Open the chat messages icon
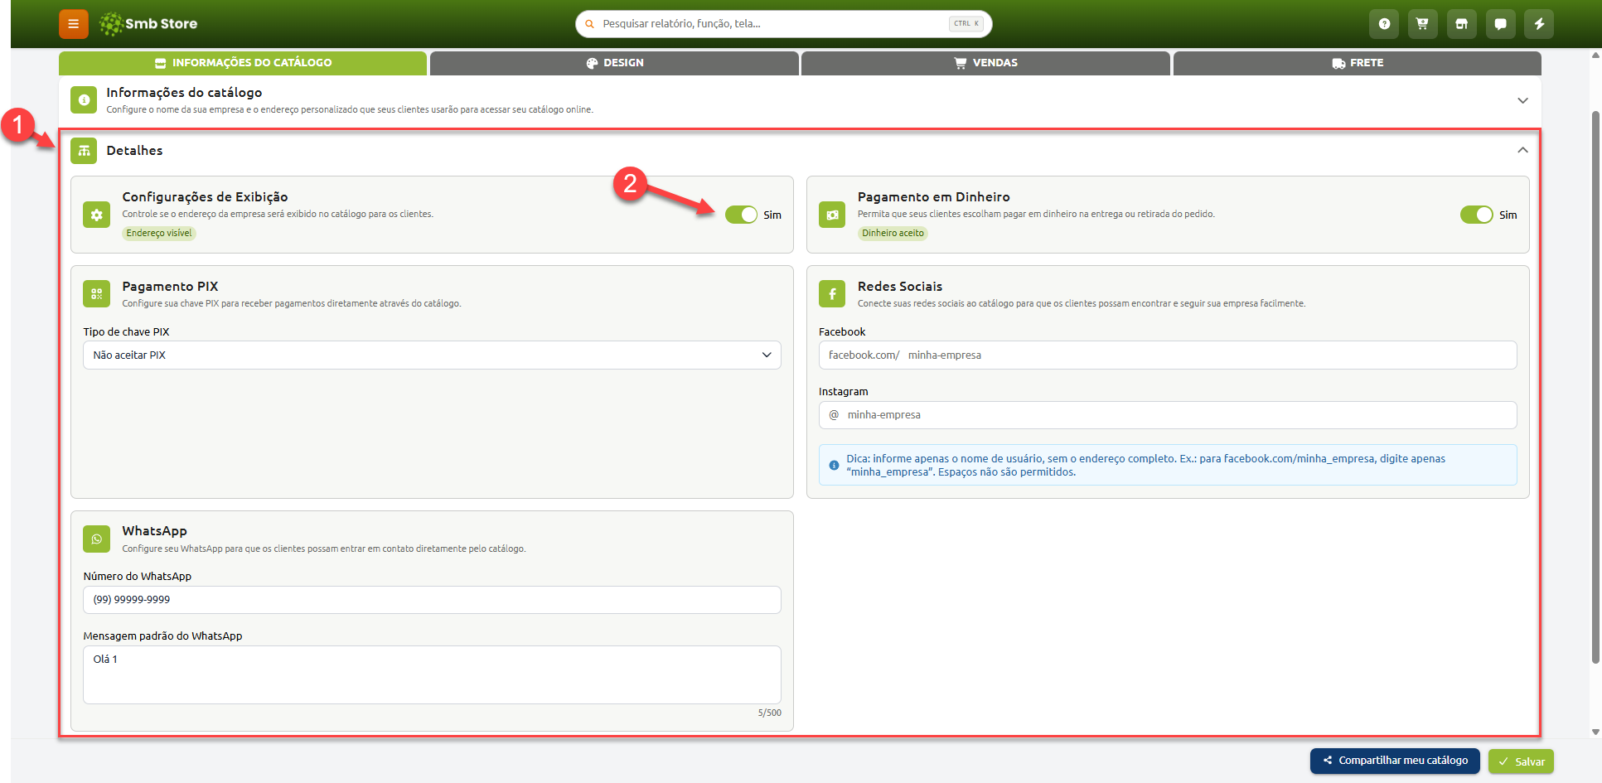The height and width of the screenshot is (783, 1602). coord(1501,24)
